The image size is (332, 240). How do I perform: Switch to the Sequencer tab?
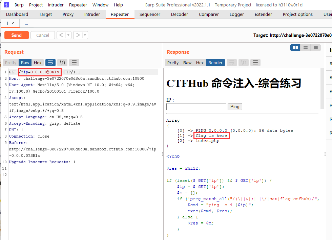click(x=150, y=14)
